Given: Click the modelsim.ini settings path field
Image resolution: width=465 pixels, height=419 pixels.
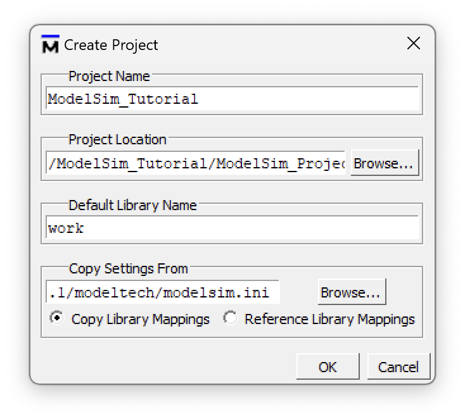Looking at the screenshot, I should (163, 292).
